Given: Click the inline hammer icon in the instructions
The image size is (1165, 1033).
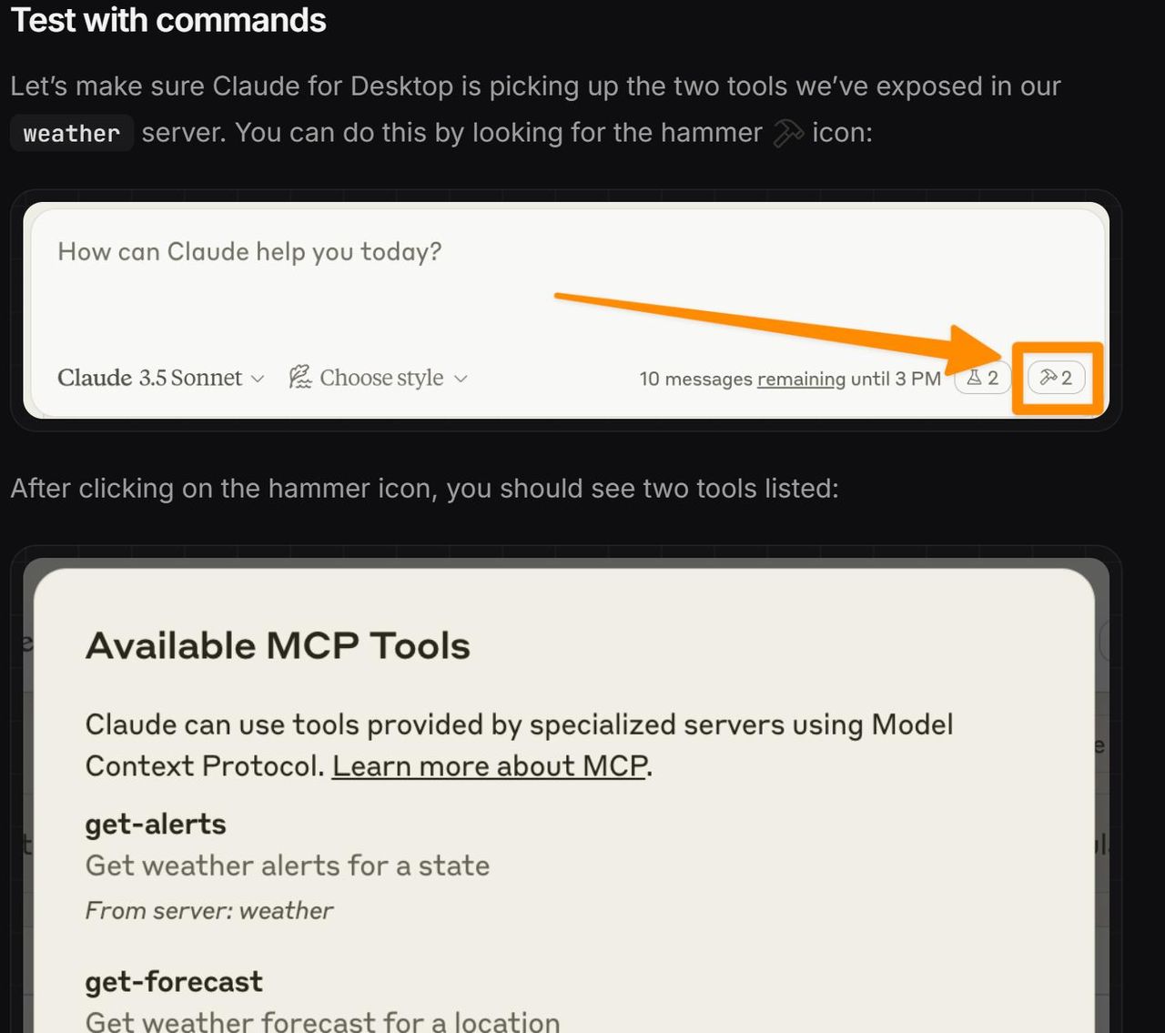Looking at the screenshot, I should [787, 134].
